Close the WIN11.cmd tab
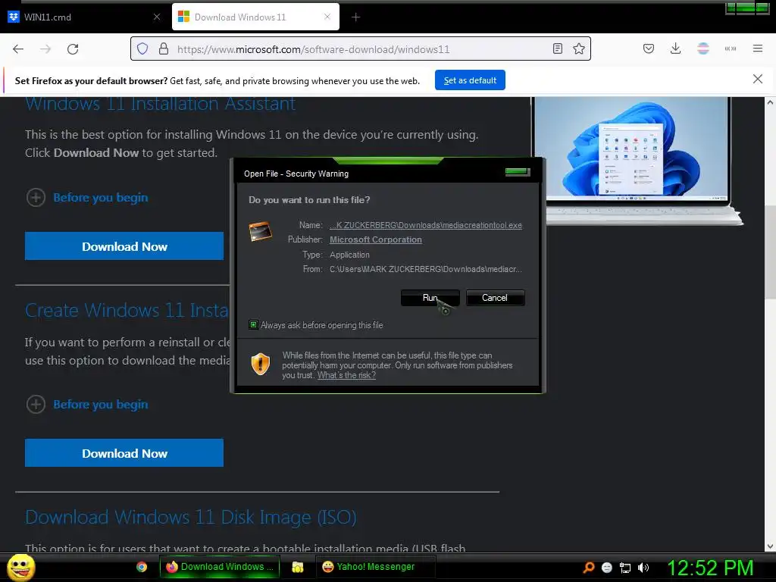The image size is (776, 582). click(x=157, y=17)
